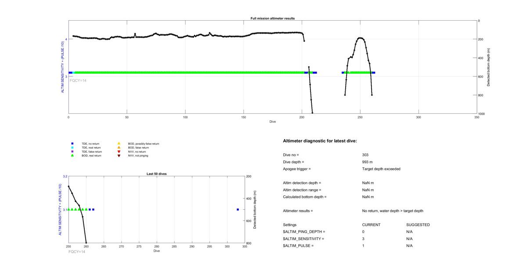Click the 'Last 50 dives' plot title
This screenshot has width=527, height=273.
pyautogui.click(x=156, y=174)
